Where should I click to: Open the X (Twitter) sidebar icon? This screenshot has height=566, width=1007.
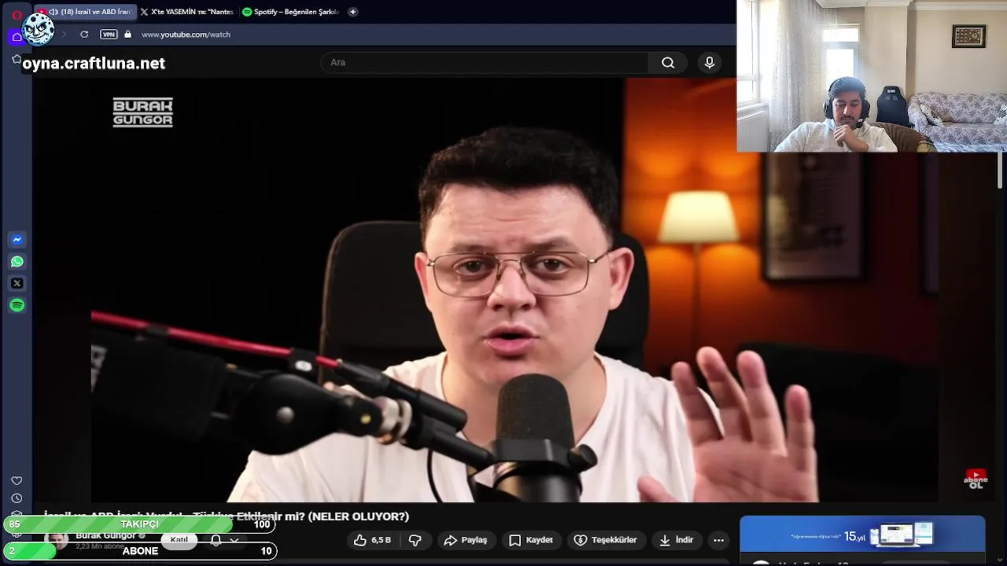click(x=17, y=283)
